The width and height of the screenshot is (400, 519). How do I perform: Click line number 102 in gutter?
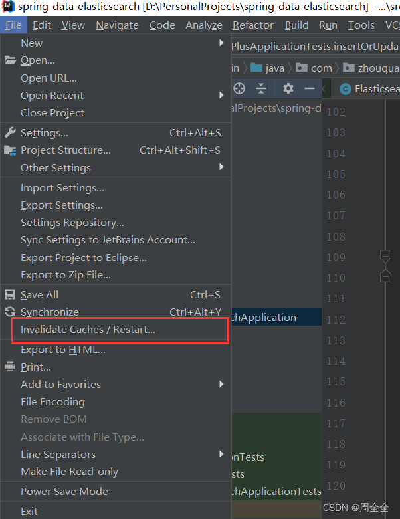(x=336, y=112)
